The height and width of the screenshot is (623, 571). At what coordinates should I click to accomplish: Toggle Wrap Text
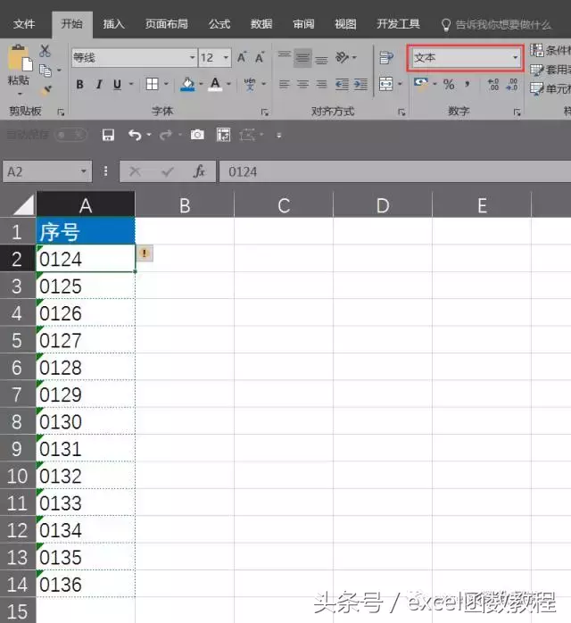click(386, 58)
